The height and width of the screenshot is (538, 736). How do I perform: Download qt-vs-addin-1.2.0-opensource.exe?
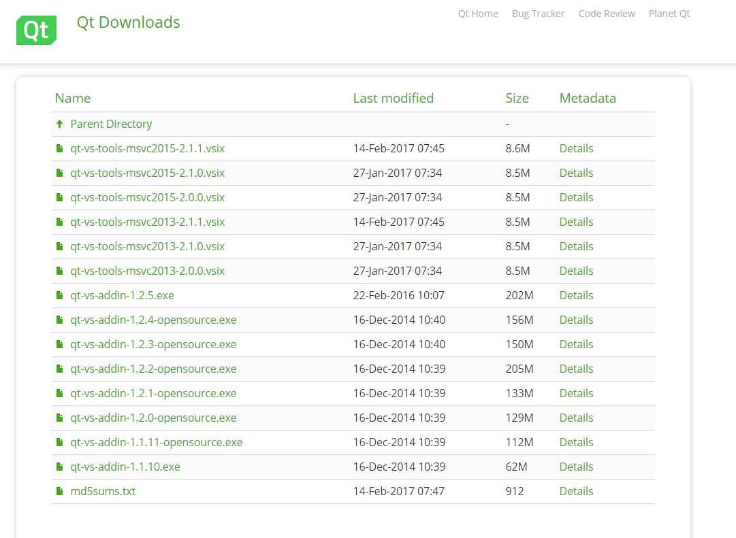pos(153,418)
